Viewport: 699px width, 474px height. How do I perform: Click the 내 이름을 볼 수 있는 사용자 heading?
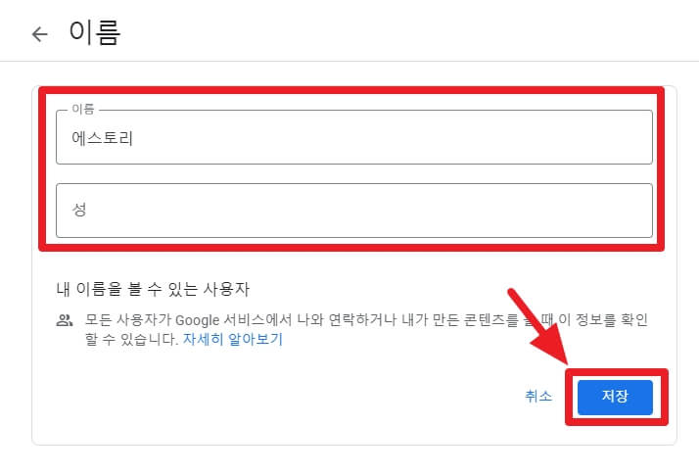click(x=153, y=289)
